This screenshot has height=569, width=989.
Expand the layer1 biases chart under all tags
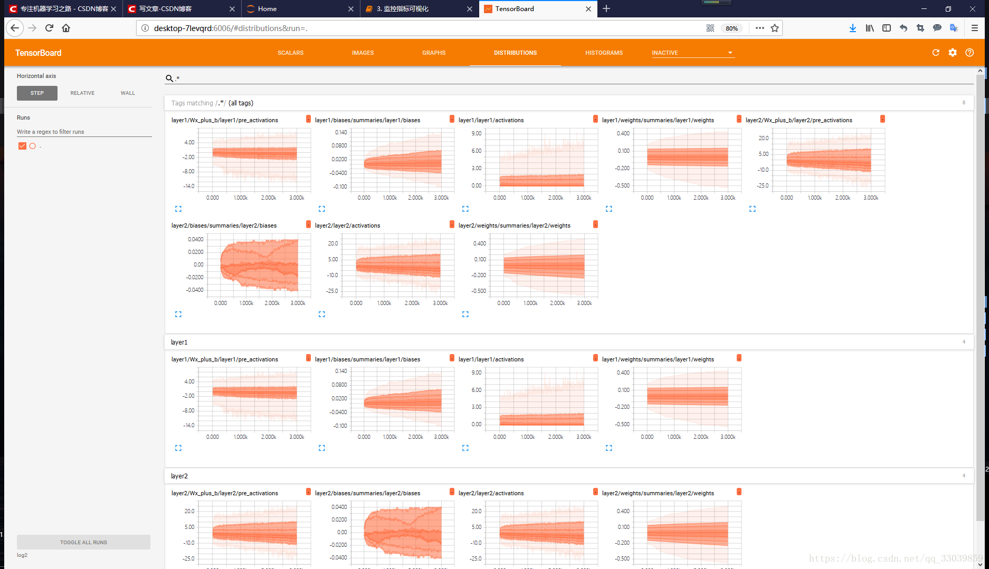(322, 209)
